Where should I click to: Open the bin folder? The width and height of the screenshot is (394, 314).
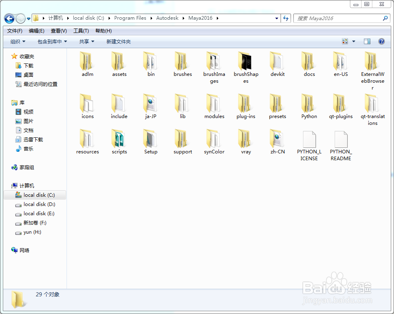tap(151, 64)
